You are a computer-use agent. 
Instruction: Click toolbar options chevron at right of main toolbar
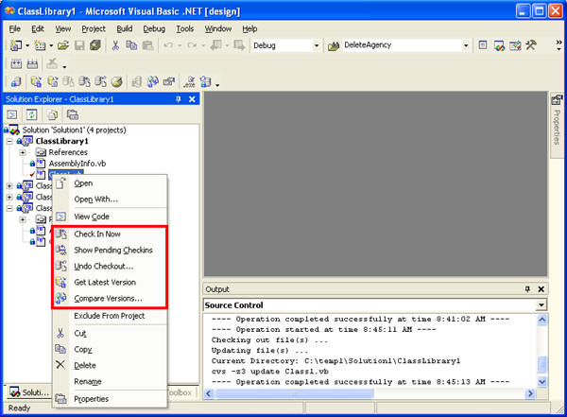(558, 44)
